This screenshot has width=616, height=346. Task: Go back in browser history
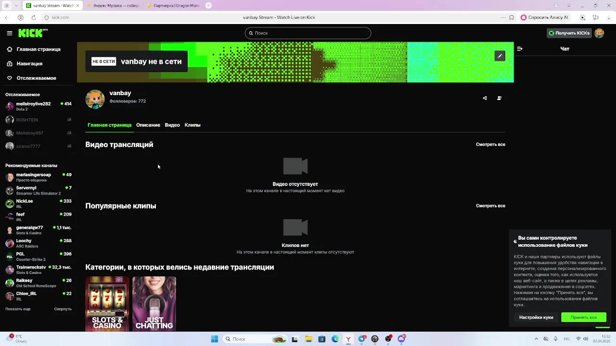(7, 17)
